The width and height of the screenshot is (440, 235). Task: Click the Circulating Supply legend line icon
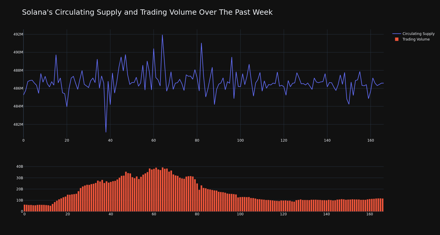[x=397, y=34]
